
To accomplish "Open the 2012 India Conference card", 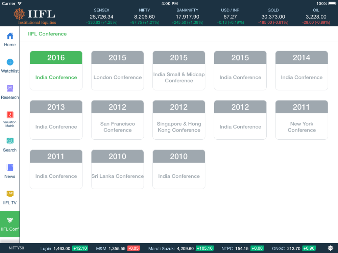I will click(x=240, y=120).
